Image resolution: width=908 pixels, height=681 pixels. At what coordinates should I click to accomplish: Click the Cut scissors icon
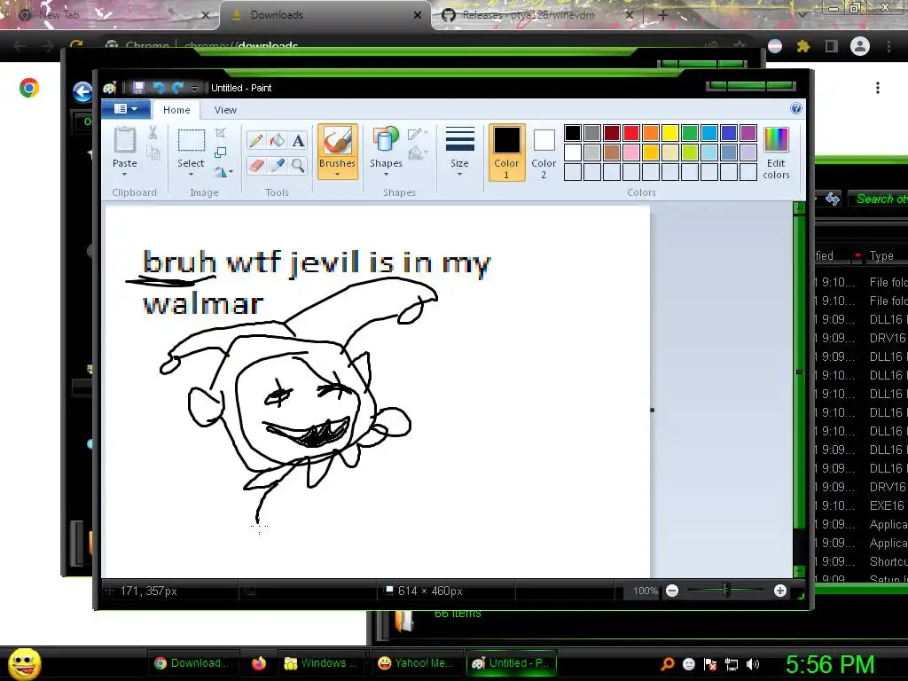pos(153,133)
